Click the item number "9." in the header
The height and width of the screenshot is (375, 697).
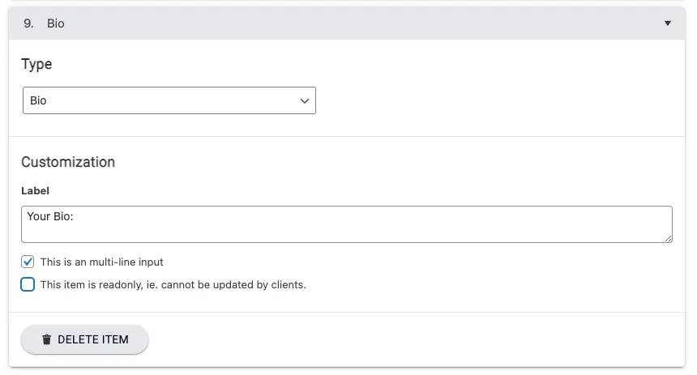coord(28,23)
